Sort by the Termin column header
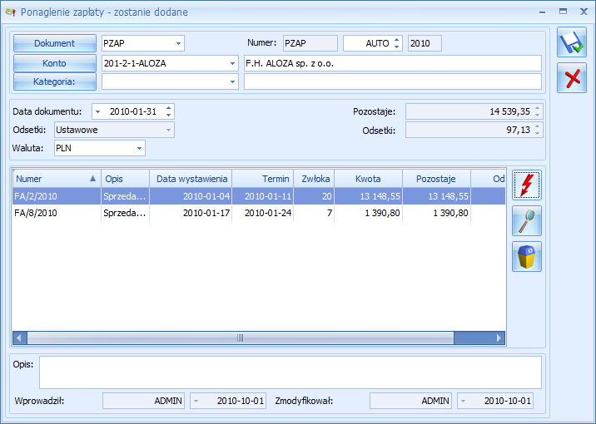This screenshot has width=596, height=424. pos(263,179)
